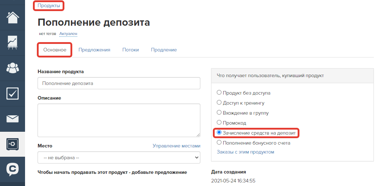The width and height of the screenshot is (381, 186).
Task: Open 'Управление местами' link
Action: (176, 146)
